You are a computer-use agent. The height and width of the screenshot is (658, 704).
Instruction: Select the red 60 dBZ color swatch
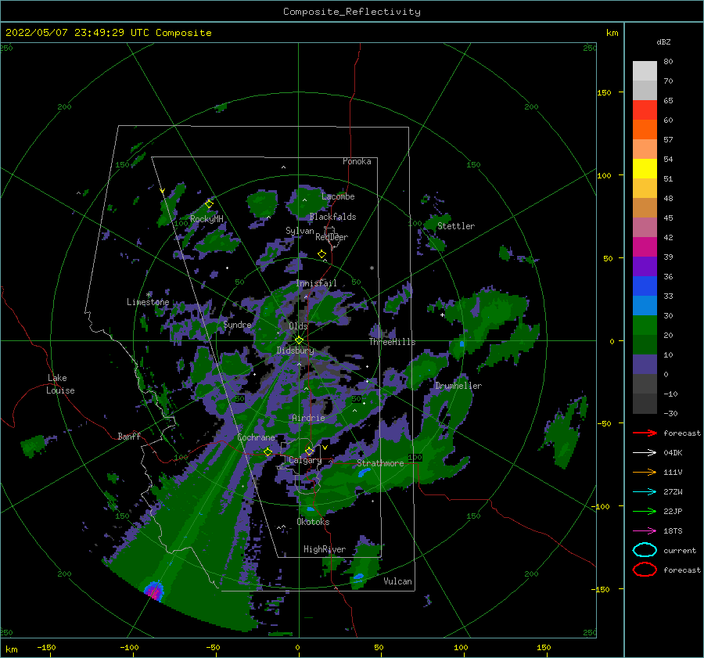point(645,110)
